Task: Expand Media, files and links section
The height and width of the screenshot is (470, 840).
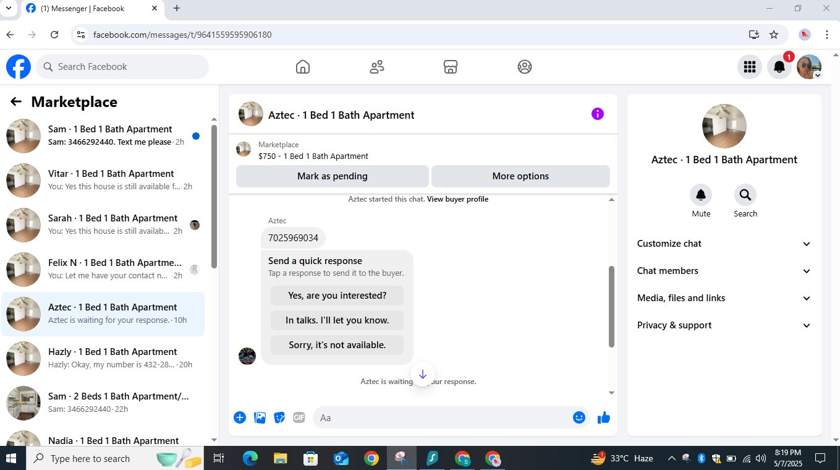Action: point(724,298)
